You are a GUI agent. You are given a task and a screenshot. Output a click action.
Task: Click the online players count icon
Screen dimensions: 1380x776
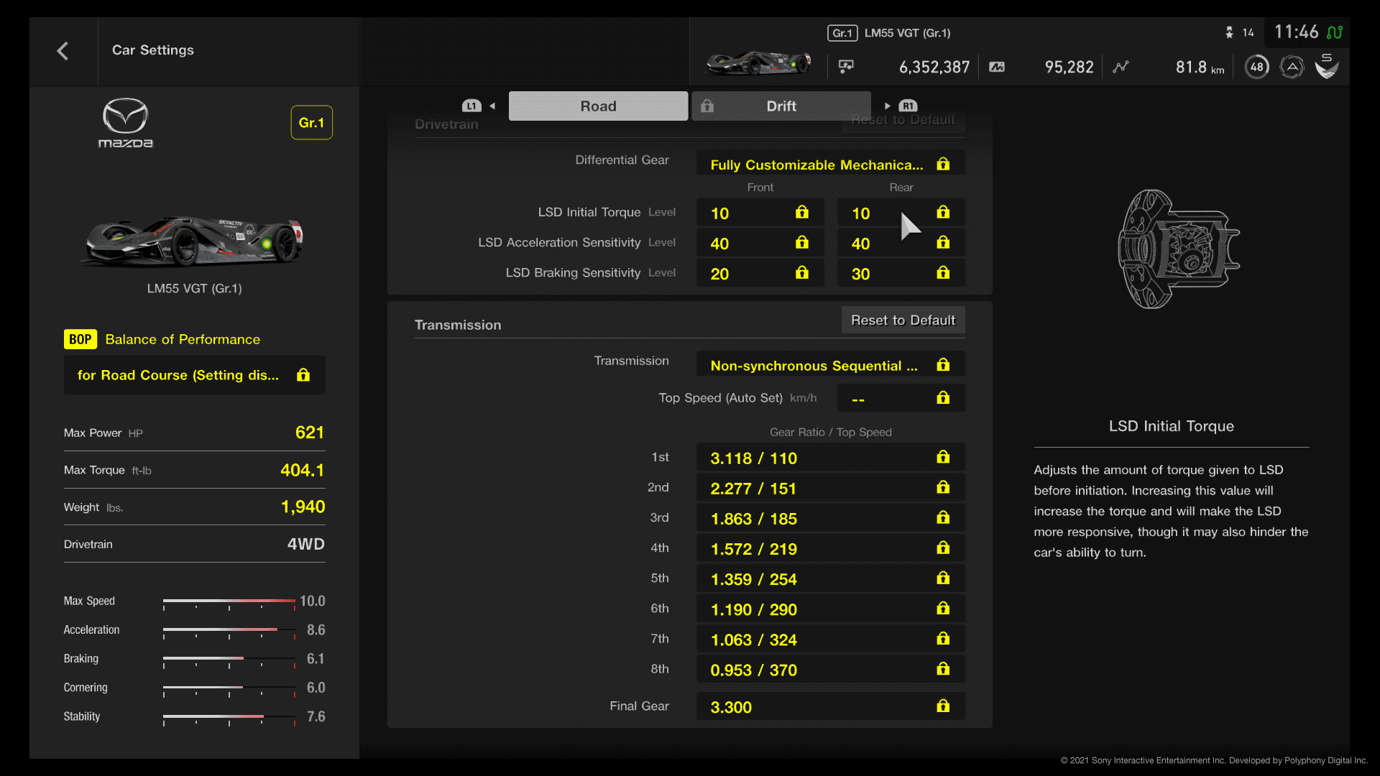pyautogui.click(x=1229, y=32)
